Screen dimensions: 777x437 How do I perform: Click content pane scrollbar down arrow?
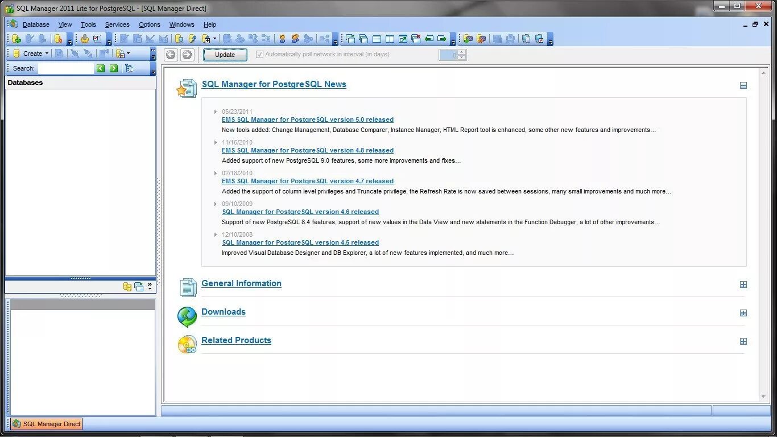(763, 397)
